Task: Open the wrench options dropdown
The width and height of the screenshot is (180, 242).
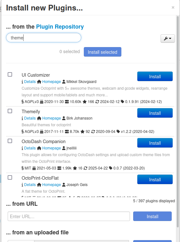Action: pyautogui.click(x=168, y=38)
